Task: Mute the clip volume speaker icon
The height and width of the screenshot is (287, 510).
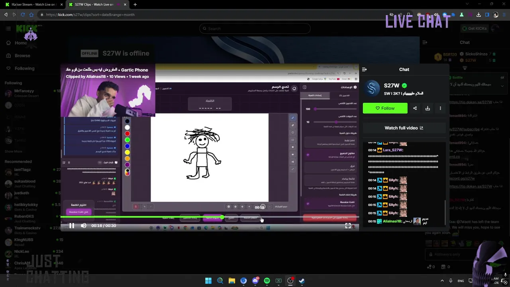Action: tap(83, 226)
